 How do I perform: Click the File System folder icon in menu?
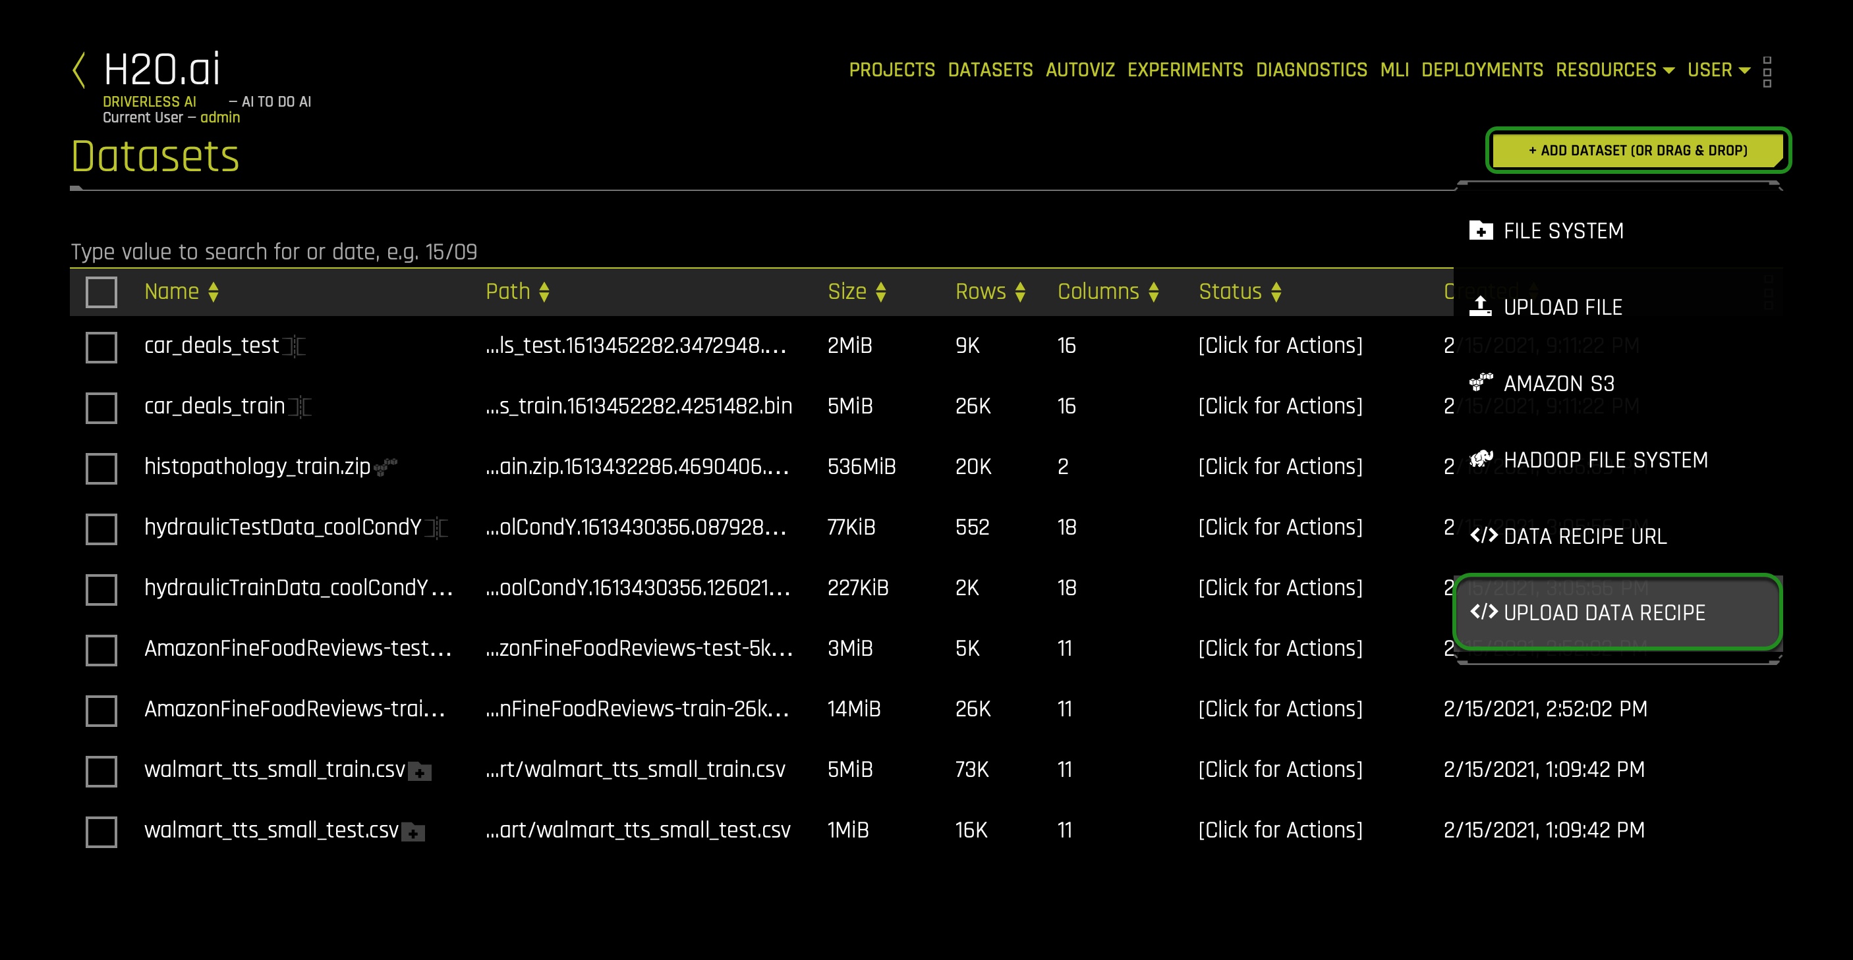[1481, 230]
